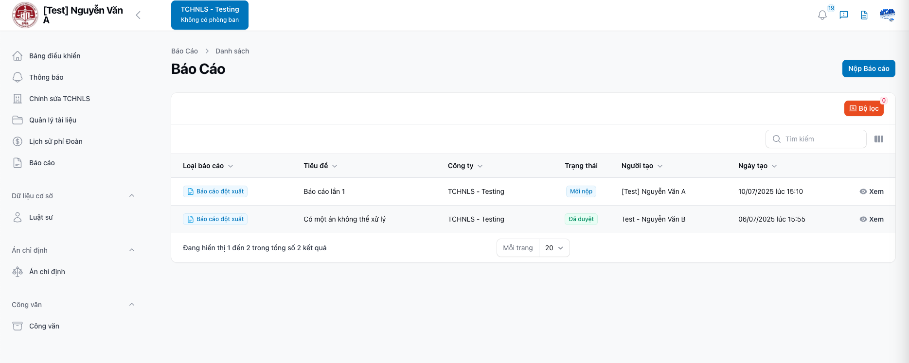909x363 pixels.
Task: View the 'Có một án không thể xử lý' report
Action: [x=872, y=219]
